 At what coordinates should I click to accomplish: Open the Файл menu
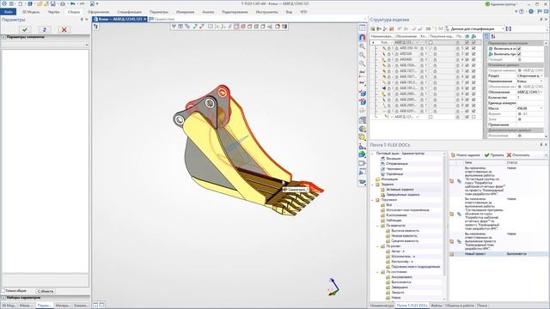(8, 11)
